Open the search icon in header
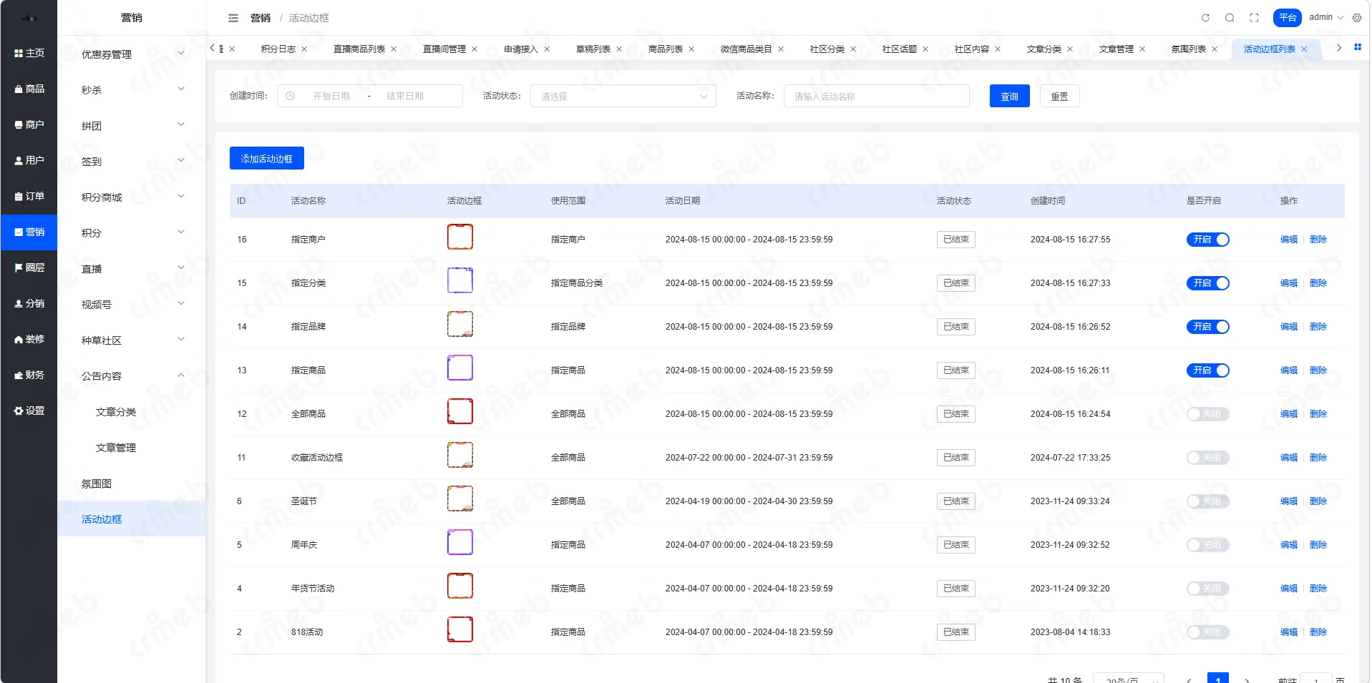 (1230, 18)
